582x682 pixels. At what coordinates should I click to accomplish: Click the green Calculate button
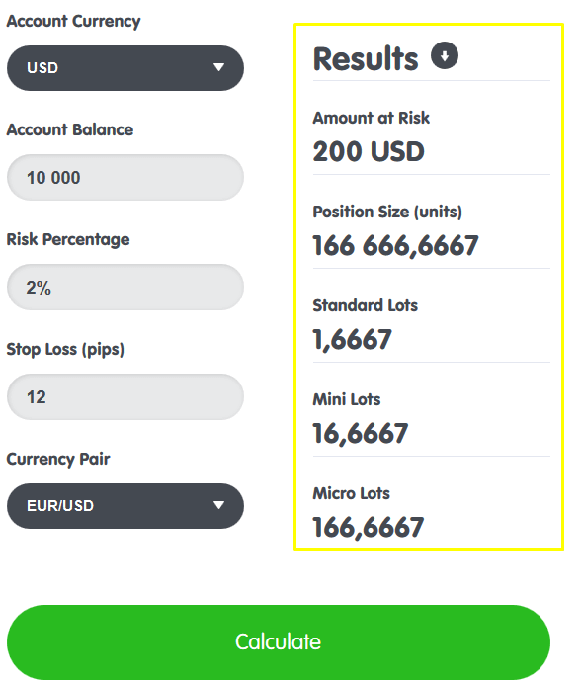click(279, 642)
